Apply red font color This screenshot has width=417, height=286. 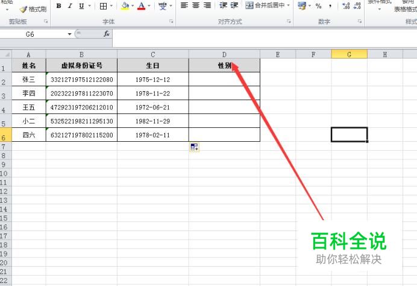pos(142,5)
